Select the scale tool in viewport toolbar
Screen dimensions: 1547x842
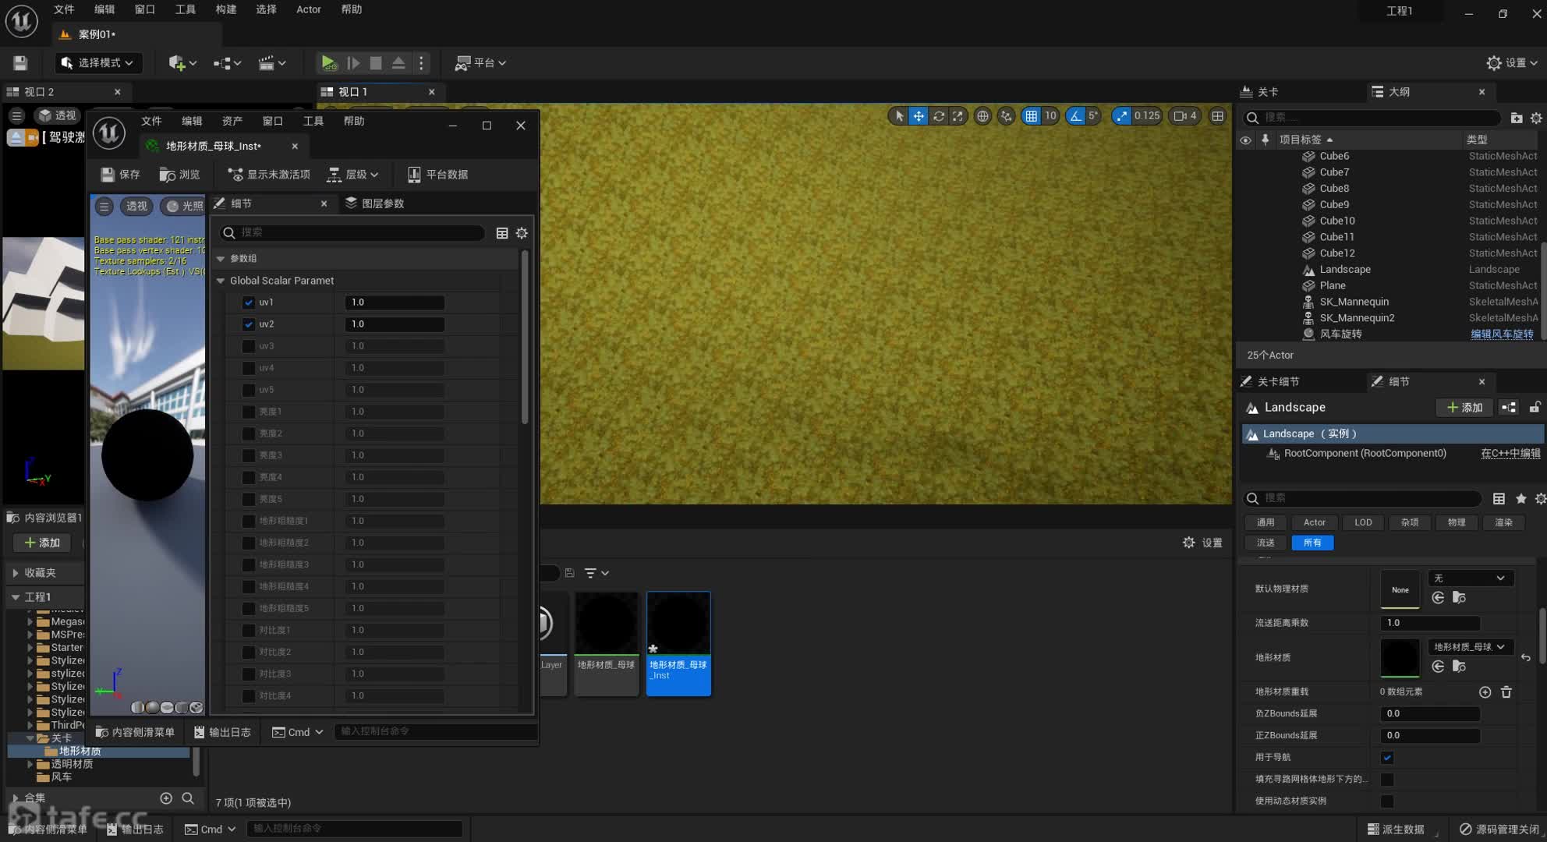958,116
